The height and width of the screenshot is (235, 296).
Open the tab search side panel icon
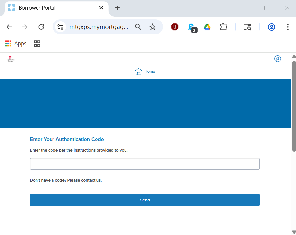click(247, 27)
